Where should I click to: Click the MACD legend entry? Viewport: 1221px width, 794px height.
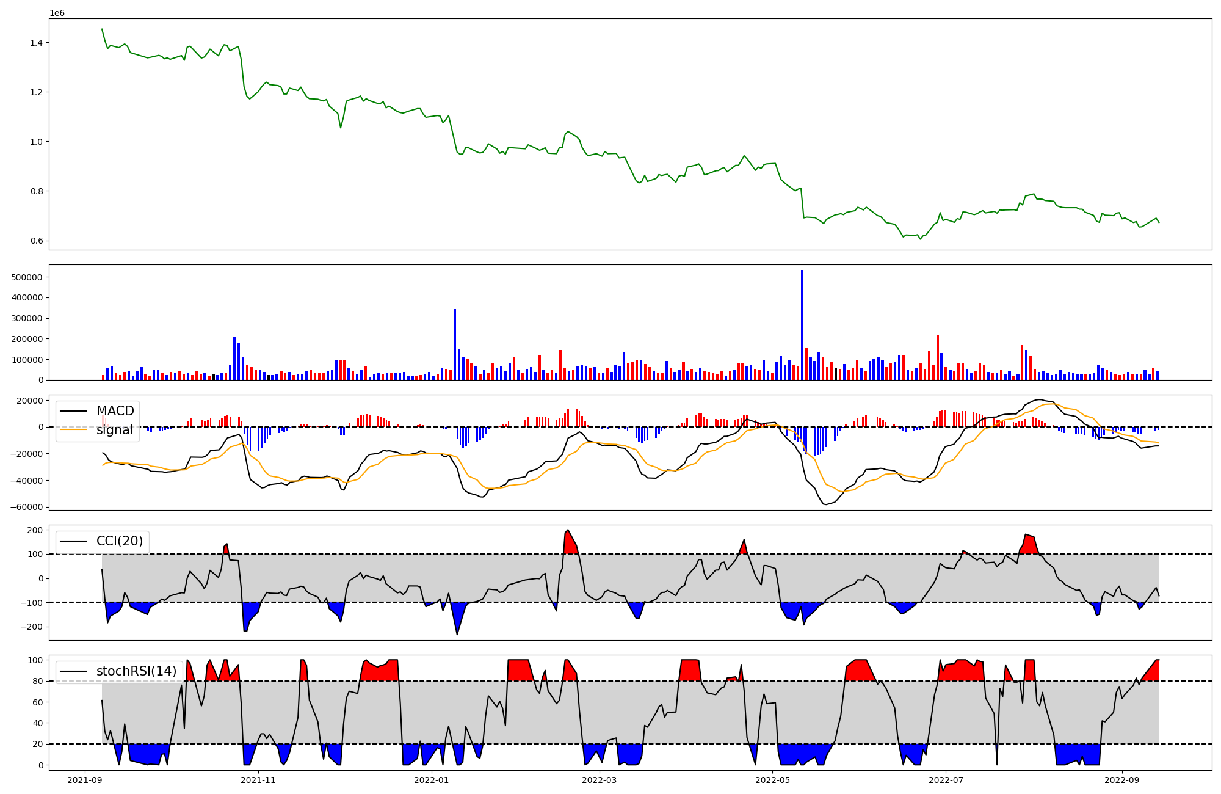pos(115,411)
